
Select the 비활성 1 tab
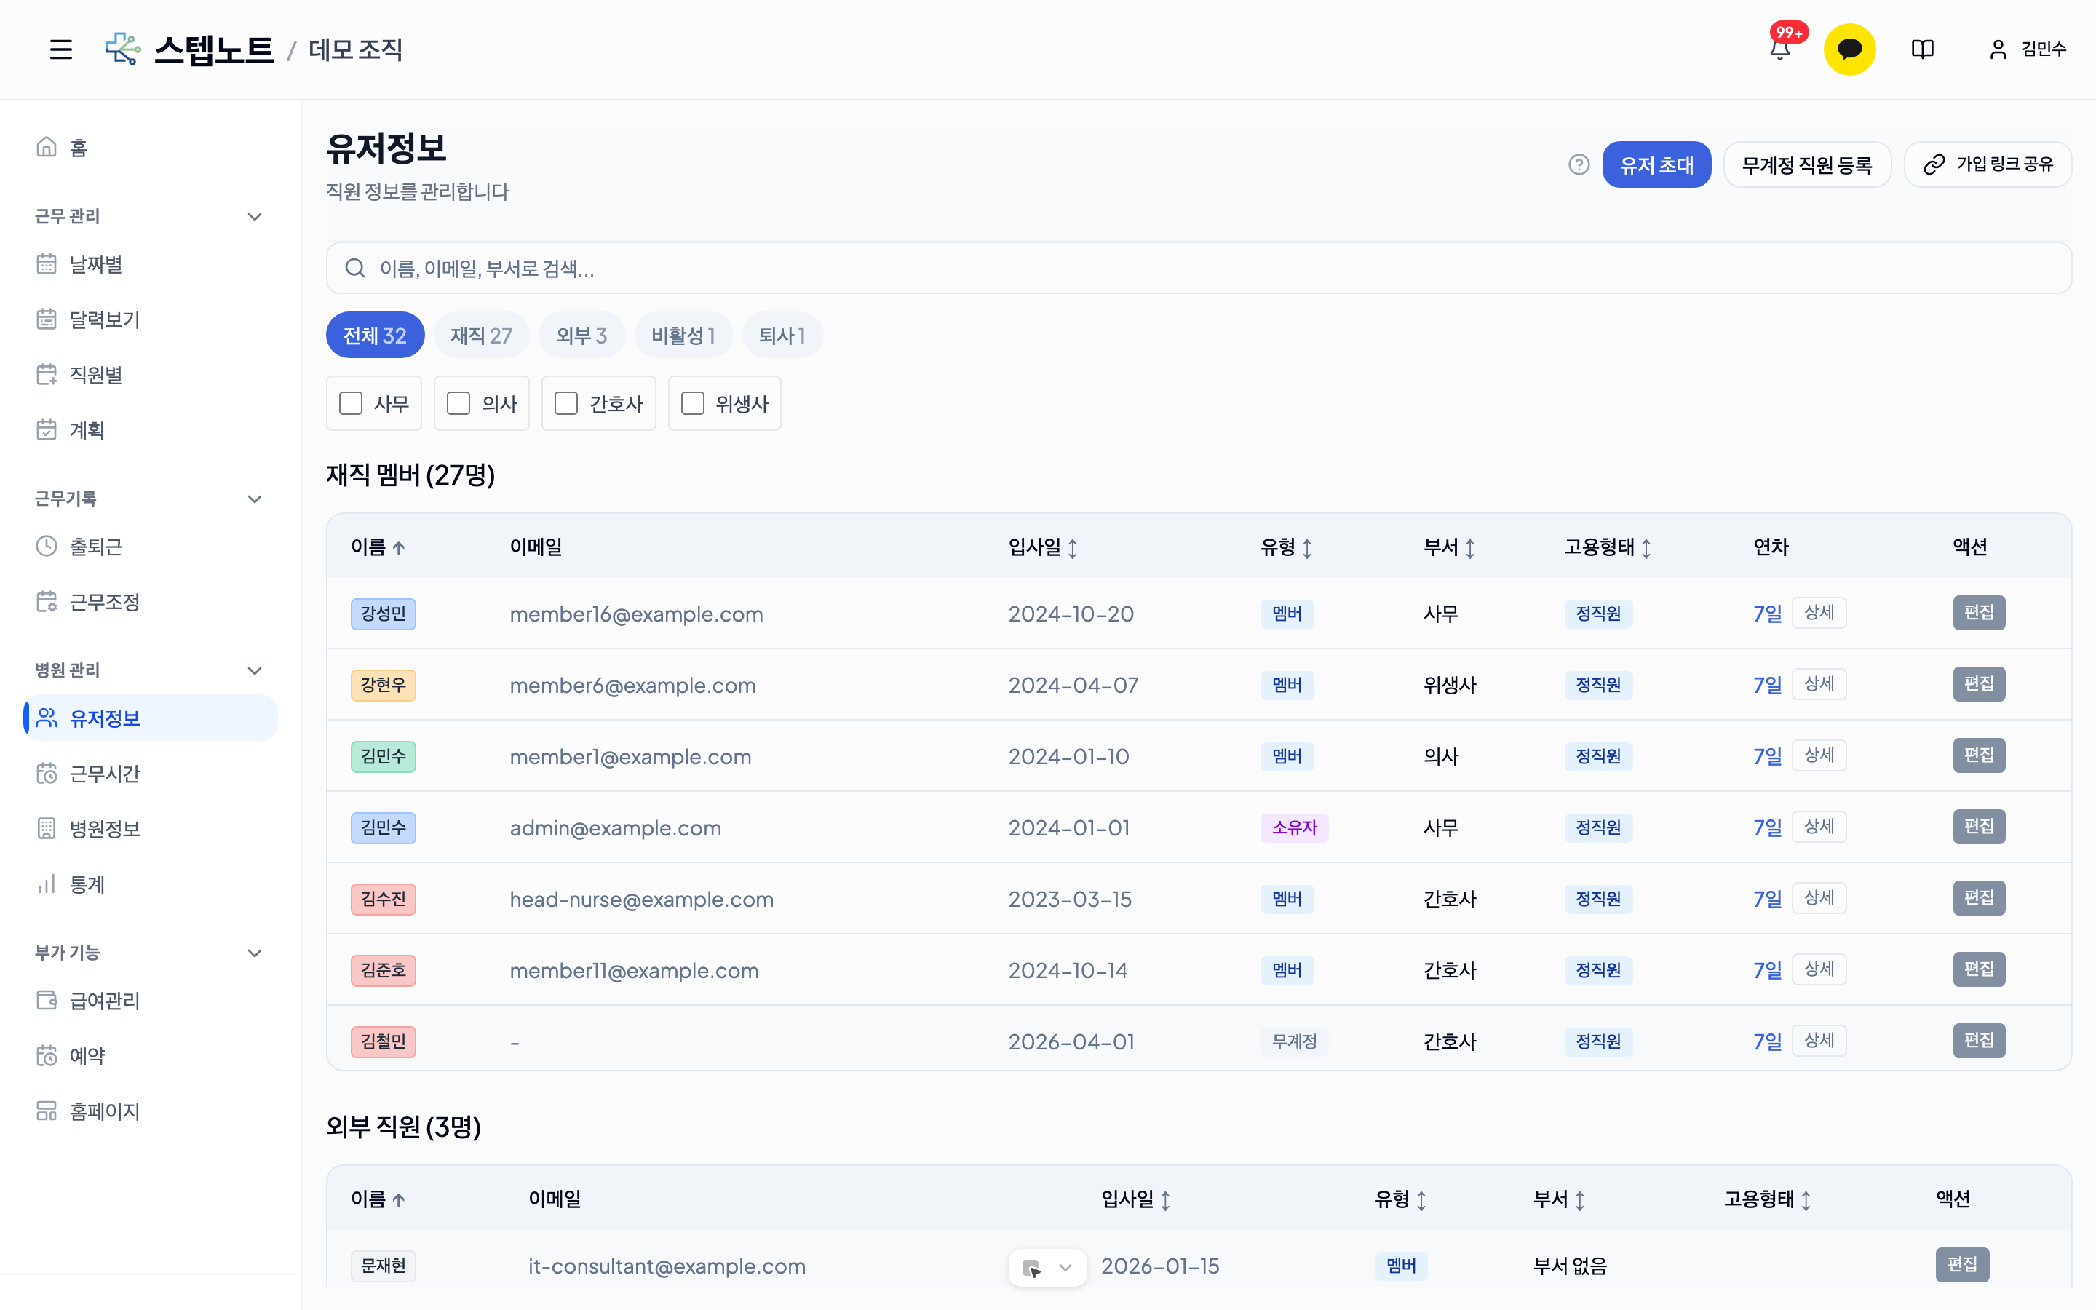pos(683,335)
